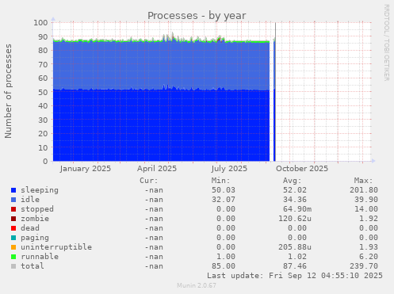Screen dimensions: 394x294
Task: Click the 'Avg:' column header
Action: pos(292,181)
